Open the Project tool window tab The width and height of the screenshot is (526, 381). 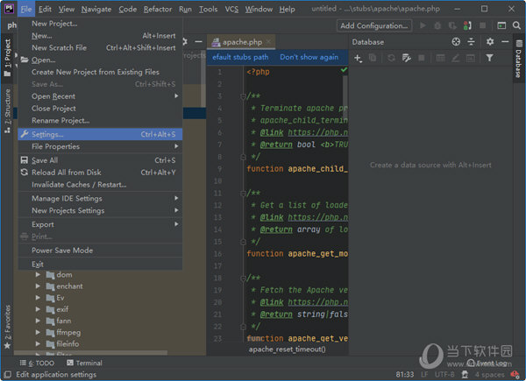coord(7,58)
